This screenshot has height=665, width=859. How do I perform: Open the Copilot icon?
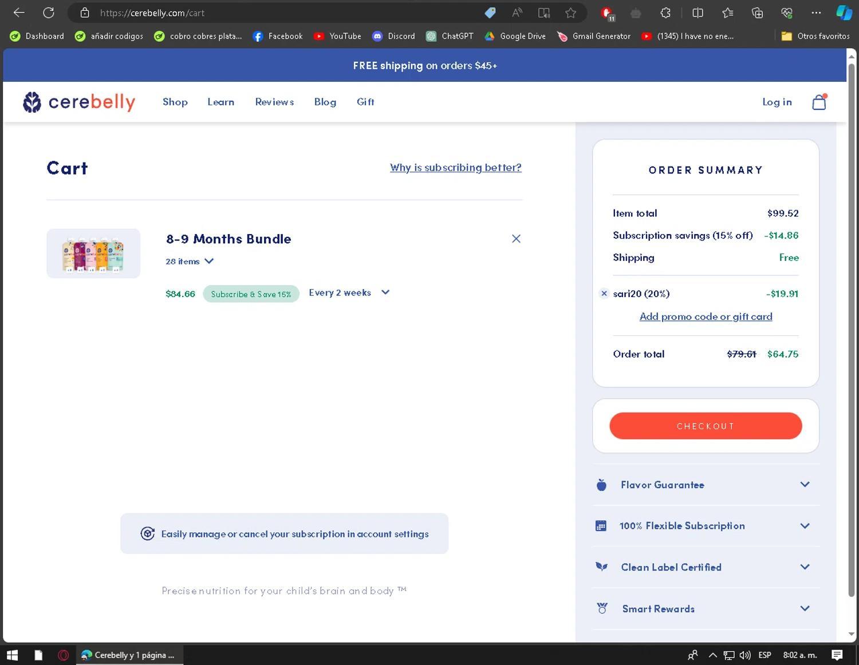[x=844, y=13]
